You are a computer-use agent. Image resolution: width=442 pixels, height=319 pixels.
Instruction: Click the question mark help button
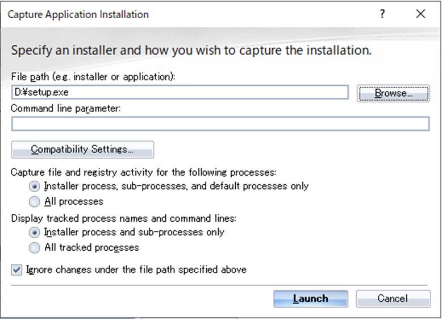pyautogui.click(x=382, y=15)
